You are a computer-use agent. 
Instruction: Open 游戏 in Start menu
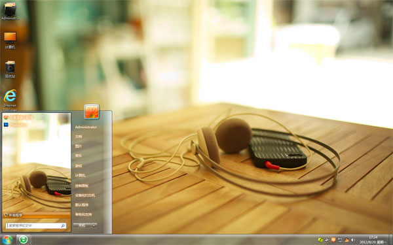(79, 165)
